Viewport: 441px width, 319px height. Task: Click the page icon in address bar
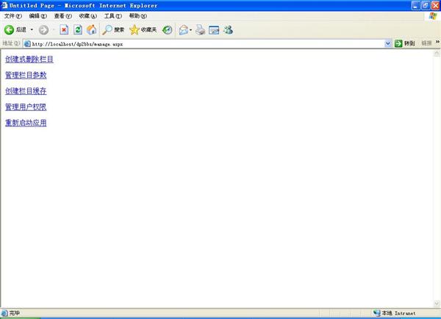[27, 44]
